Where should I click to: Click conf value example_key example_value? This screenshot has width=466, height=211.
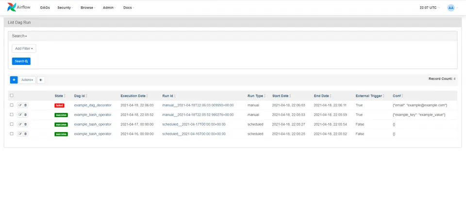tap(419, 115)
